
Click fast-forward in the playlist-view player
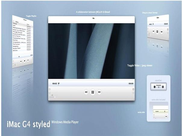[28, 60]
